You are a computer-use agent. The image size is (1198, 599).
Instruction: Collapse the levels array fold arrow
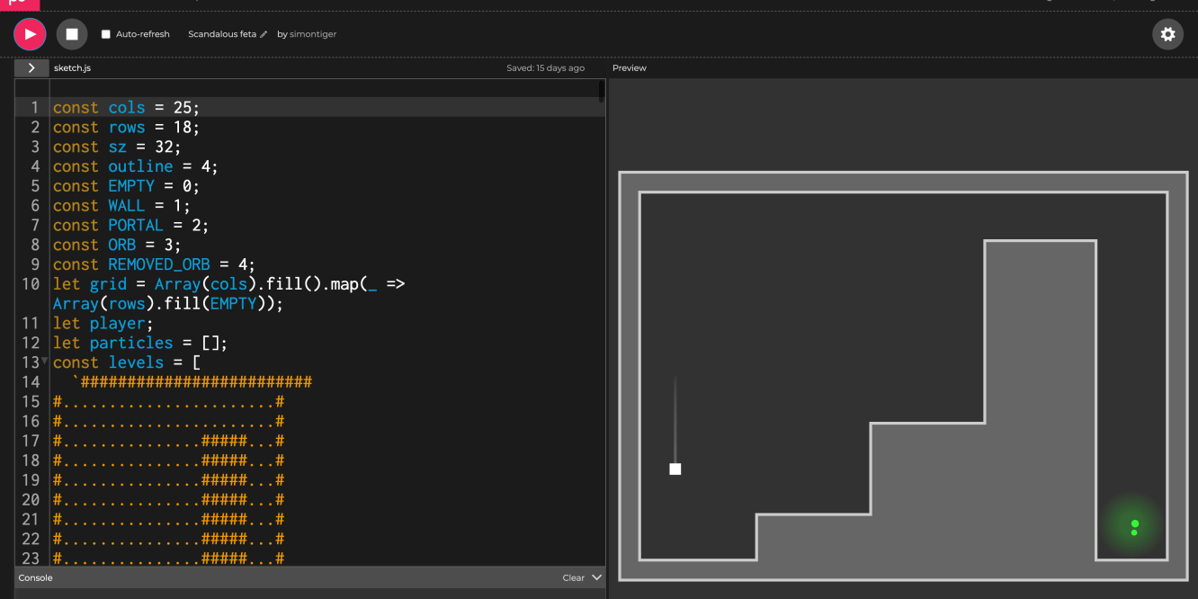[45, 362]
